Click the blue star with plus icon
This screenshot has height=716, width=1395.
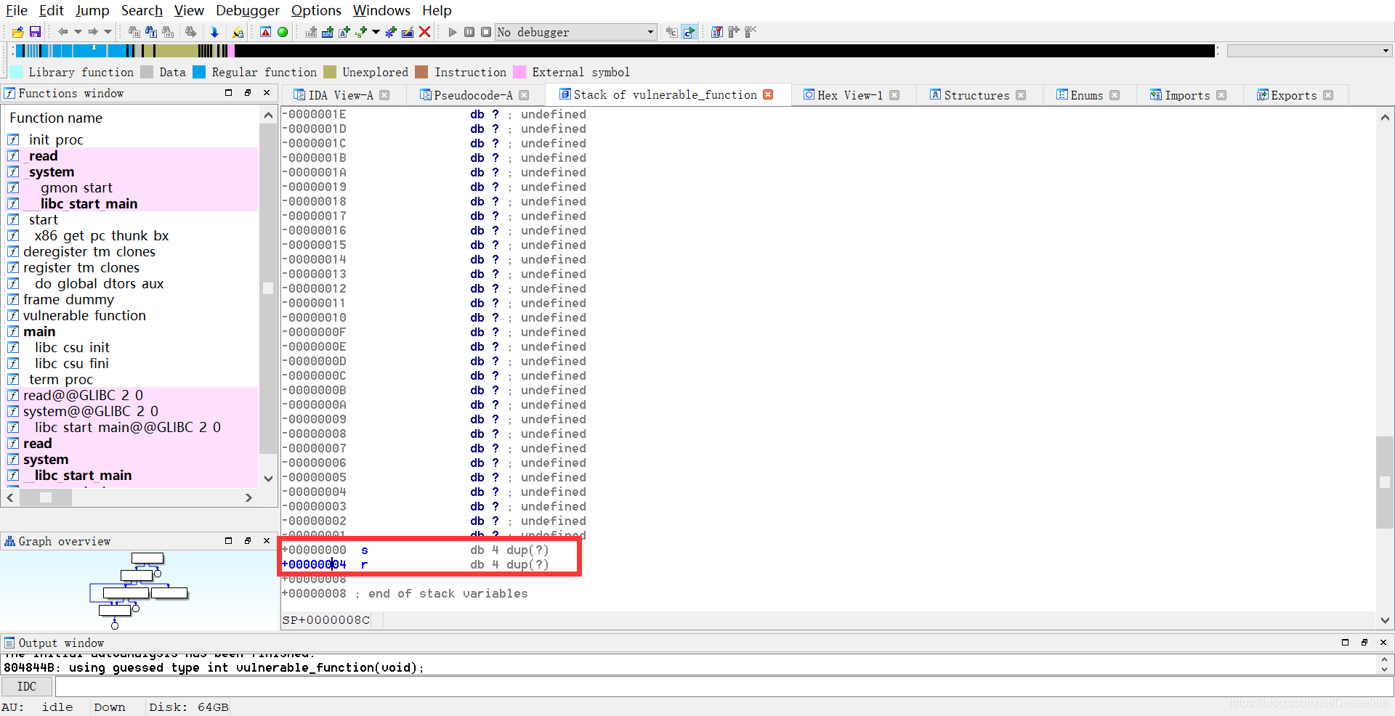(x=391, y=32)
